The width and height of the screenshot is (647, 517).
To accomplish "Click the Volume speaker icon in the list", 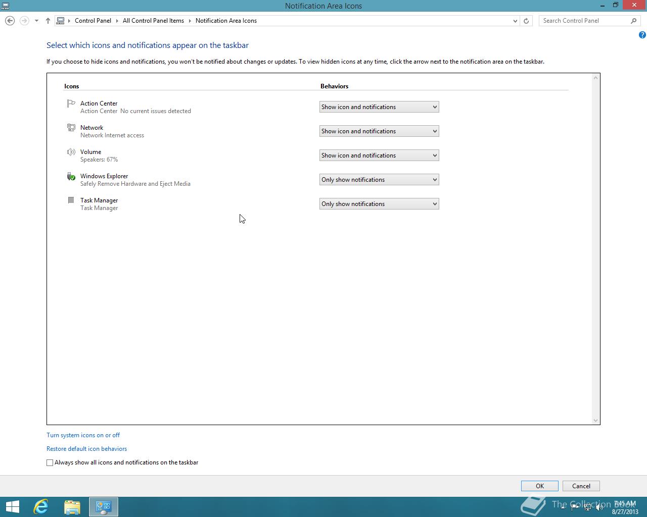I will tap(71, 152).
